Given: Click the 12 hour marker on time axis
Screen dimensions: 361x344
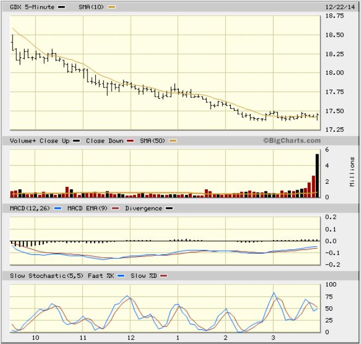Looking at the screenshot, I should (x=131, y=338).
